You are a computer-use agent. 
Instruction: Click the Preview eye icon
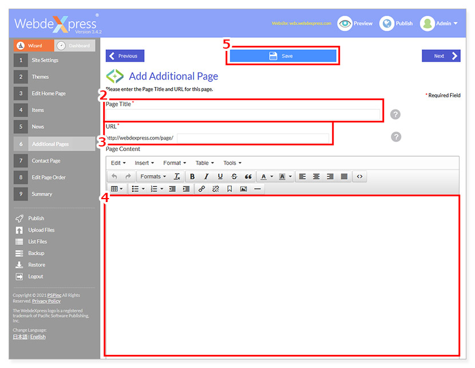[x=345, y=23]
